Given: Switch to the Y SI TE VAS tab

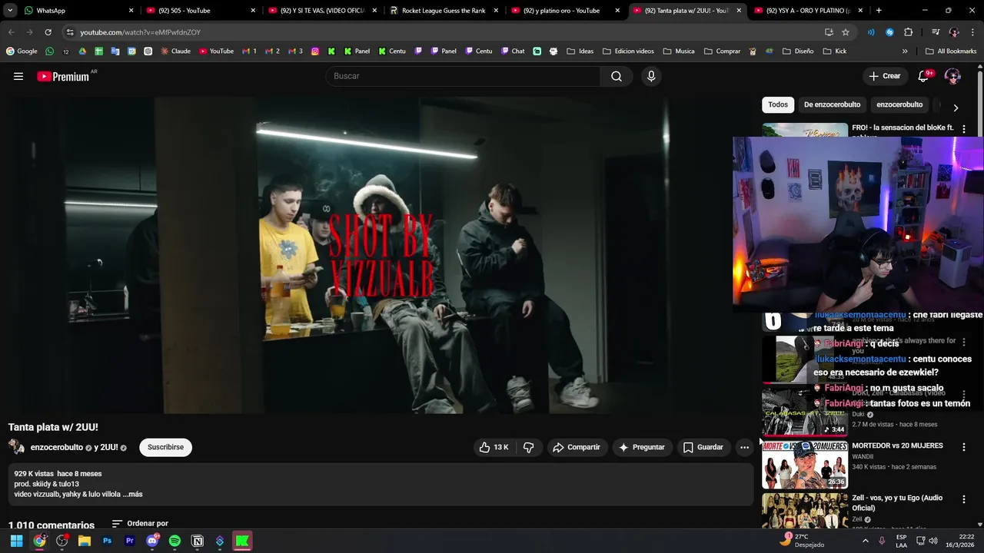Looking at the screenshot, I should pyautogui.click(x=322, y=11).
